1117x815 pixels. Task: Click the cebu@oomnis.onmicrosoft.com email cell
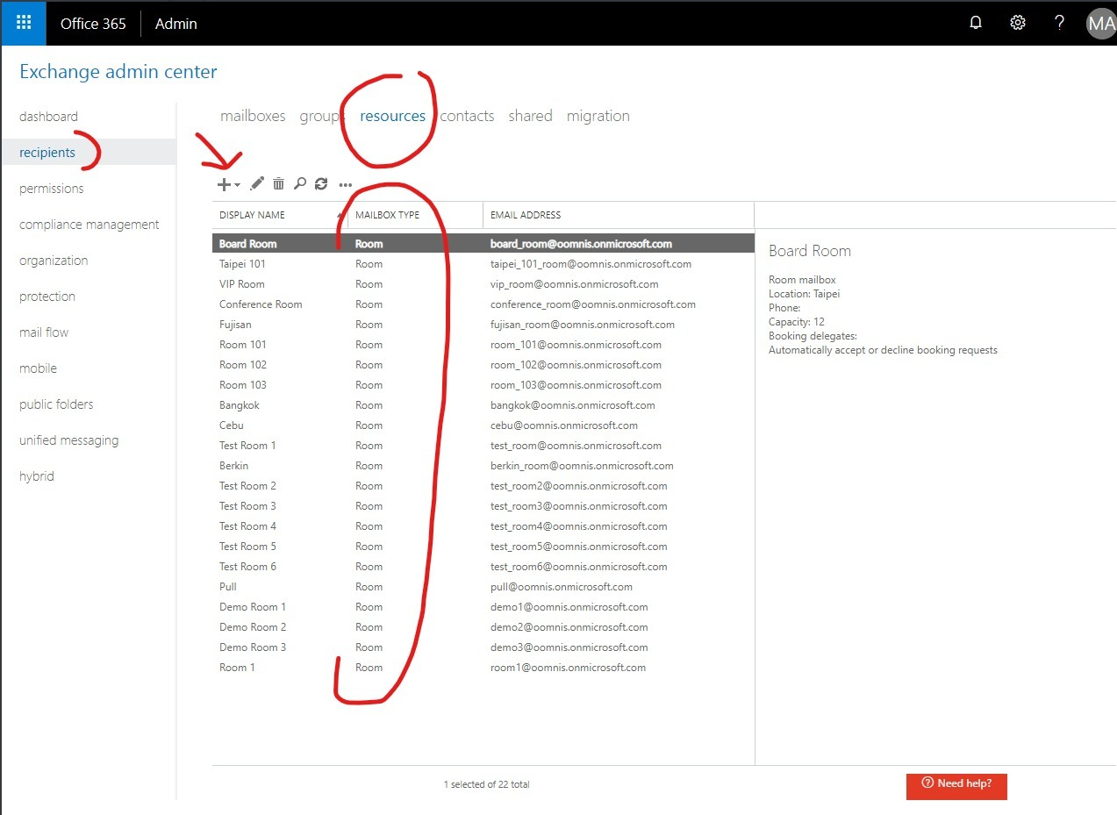(x=564, y=425)
